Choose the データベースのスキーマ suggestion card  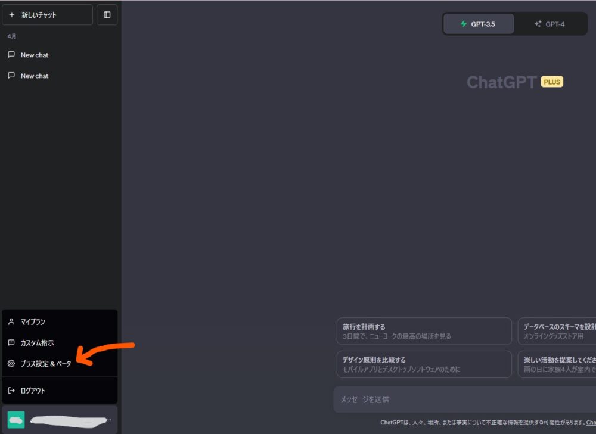click(x=557, y=331)
